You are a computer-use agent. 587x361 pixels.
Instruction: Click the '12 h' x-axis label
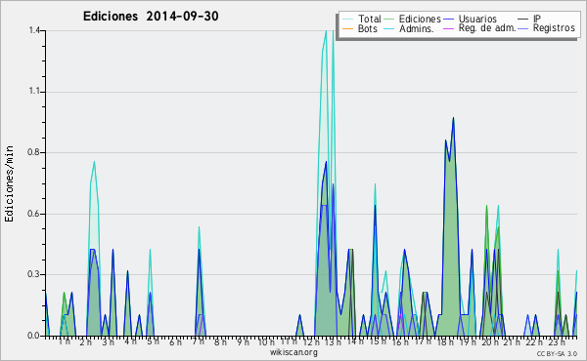(x=311, y=341)
